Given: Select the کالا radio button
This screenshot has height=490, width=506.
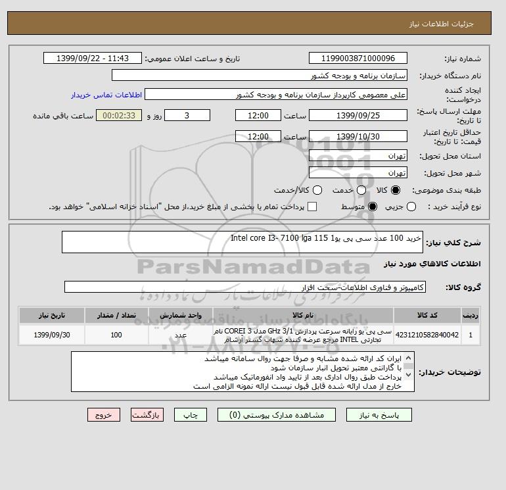Looking at the screenshot, I should click(x=396, y=190).
